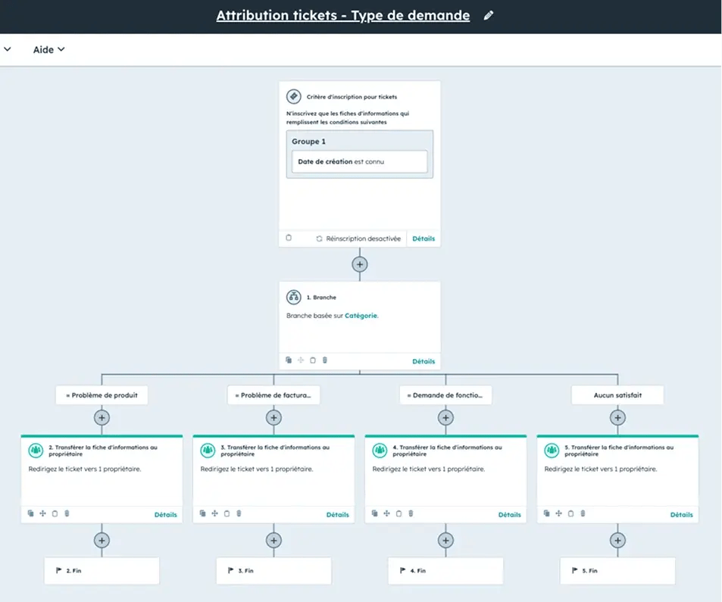Screen dimensions: 722x602
Task: Expand the chevron left of Aide
Action: (x=8, y=48)
